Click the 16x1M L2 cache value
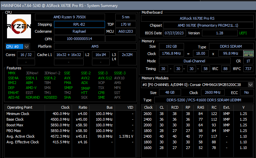 [x=101, y=55]
